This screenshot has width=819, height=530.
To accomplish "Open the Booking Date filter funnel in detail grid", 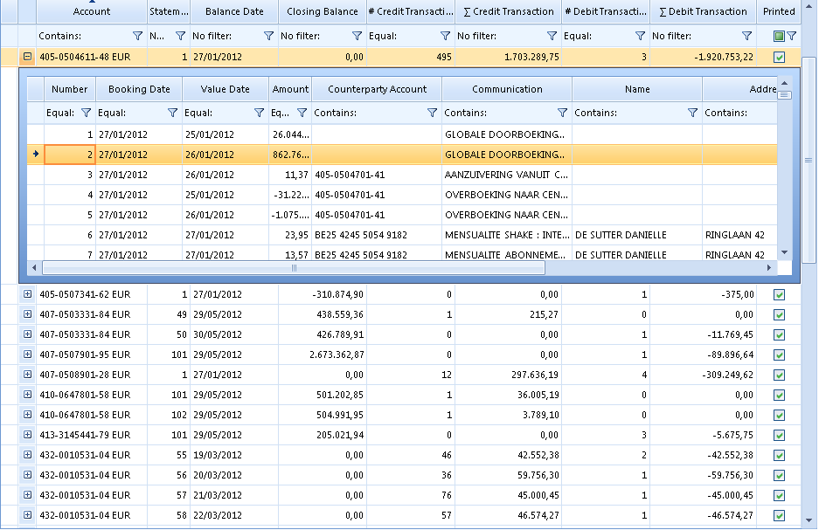I will coord(172,113).
